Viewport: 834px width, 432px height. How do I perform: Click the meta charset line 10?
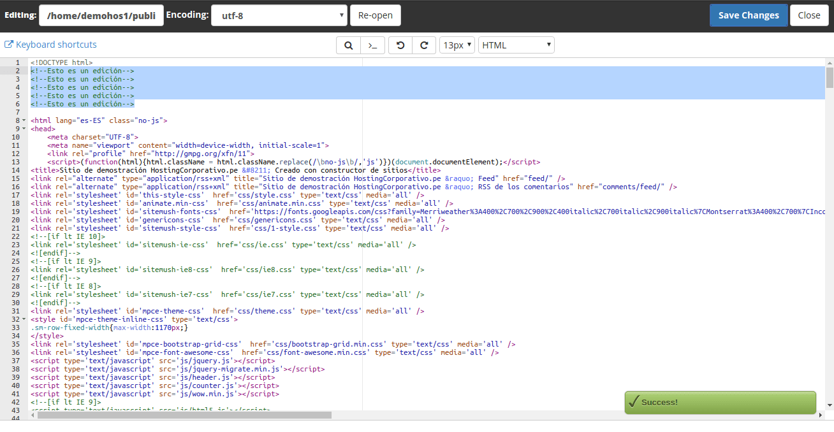(x=92, y=137)
